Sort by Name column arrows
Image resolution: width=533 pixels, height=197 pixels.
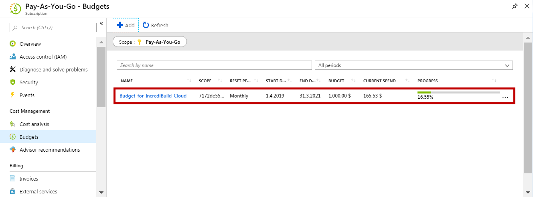point(189,81)
